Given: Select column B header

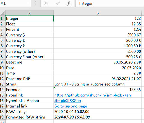Looking at the screenshot, I should (98, 13).
